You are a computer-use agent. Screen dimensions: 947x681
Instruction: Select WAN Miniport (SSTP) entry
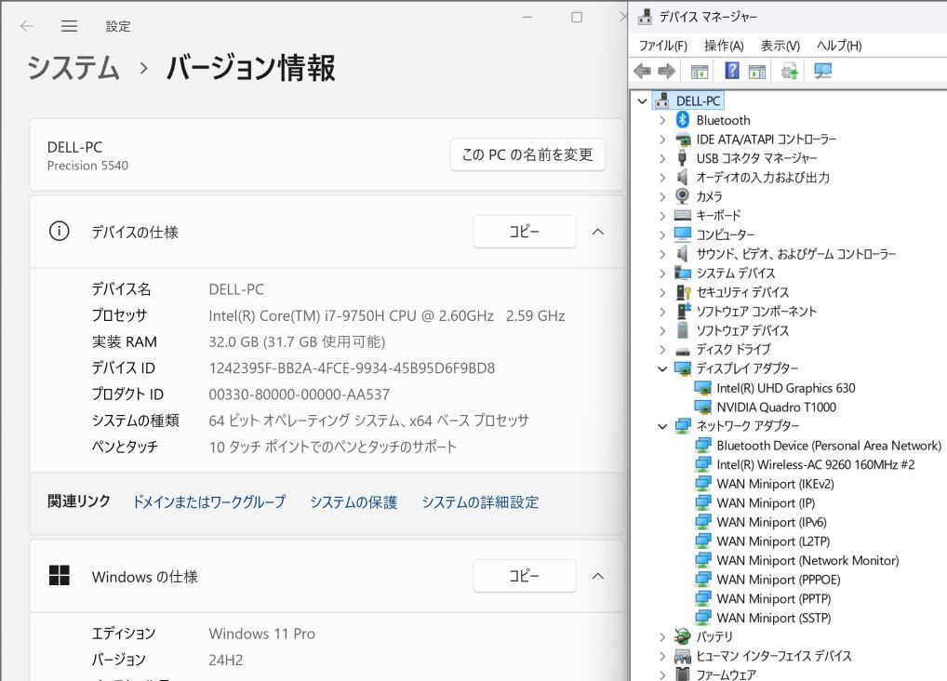tap(774, 618)
